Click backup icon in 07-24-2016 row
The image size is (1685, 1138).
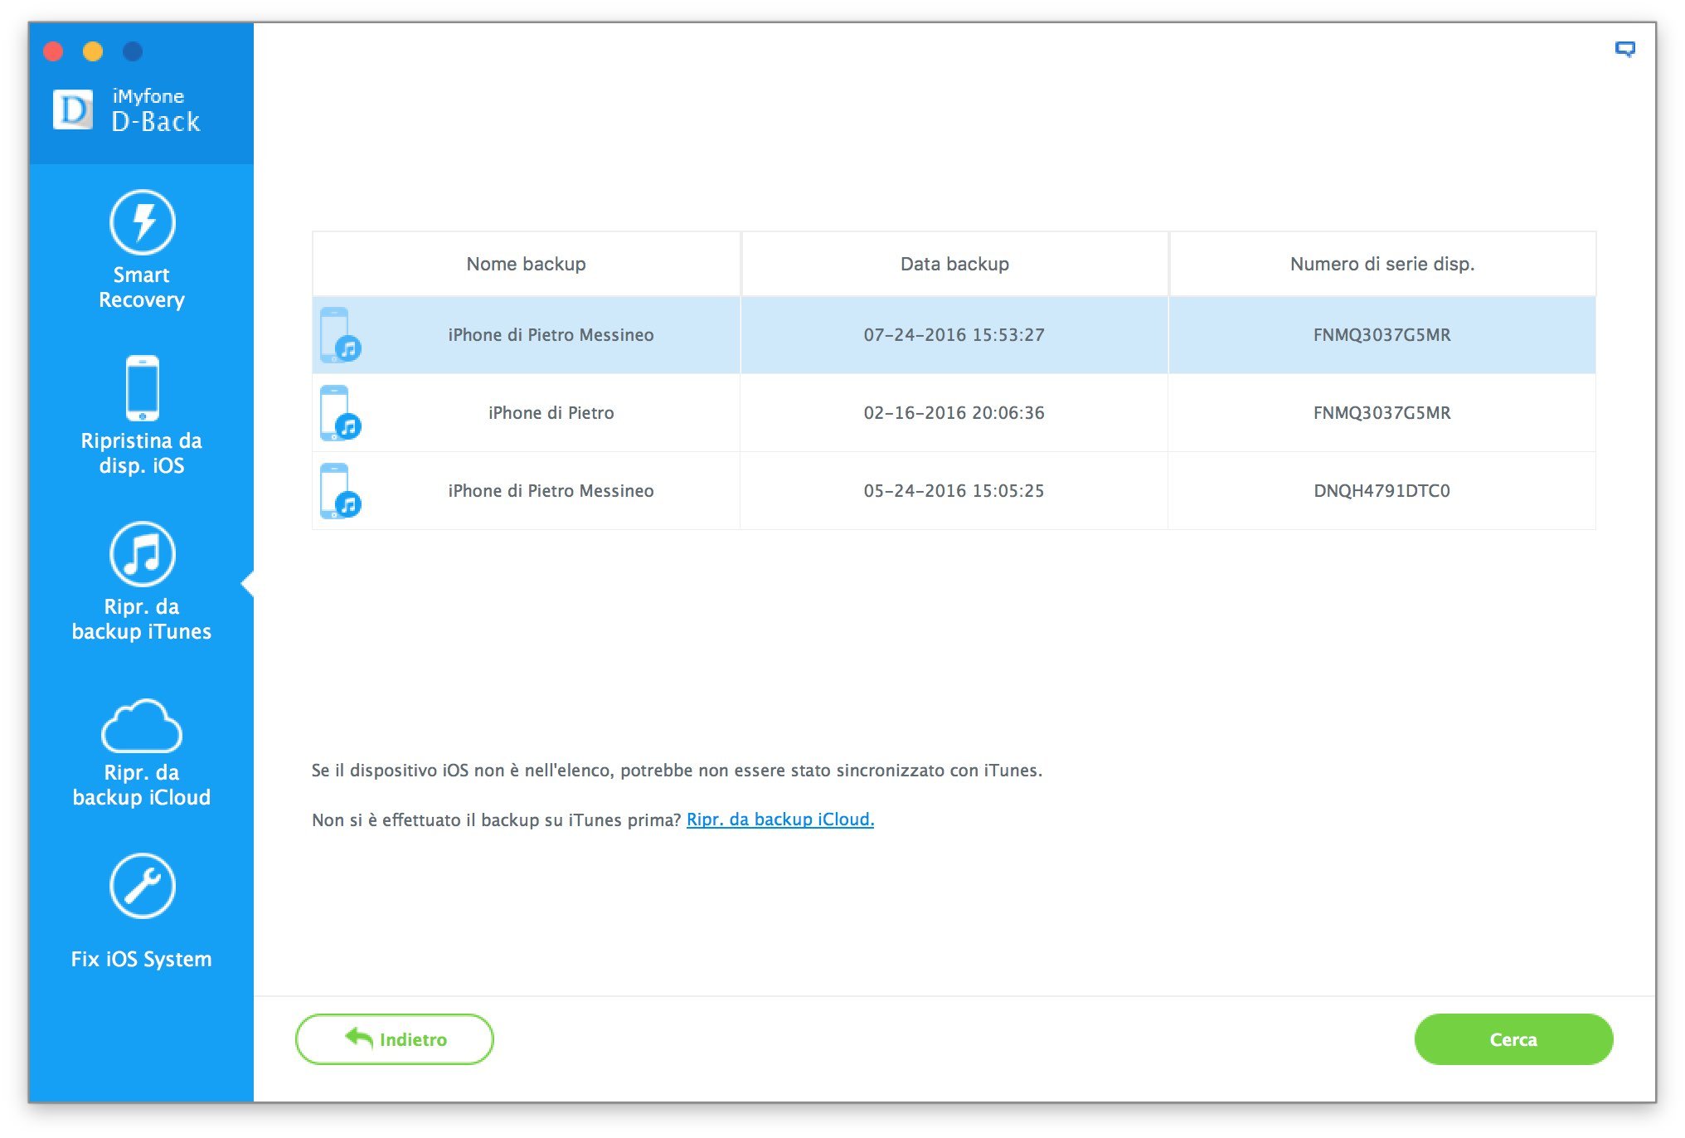(340, 335)
